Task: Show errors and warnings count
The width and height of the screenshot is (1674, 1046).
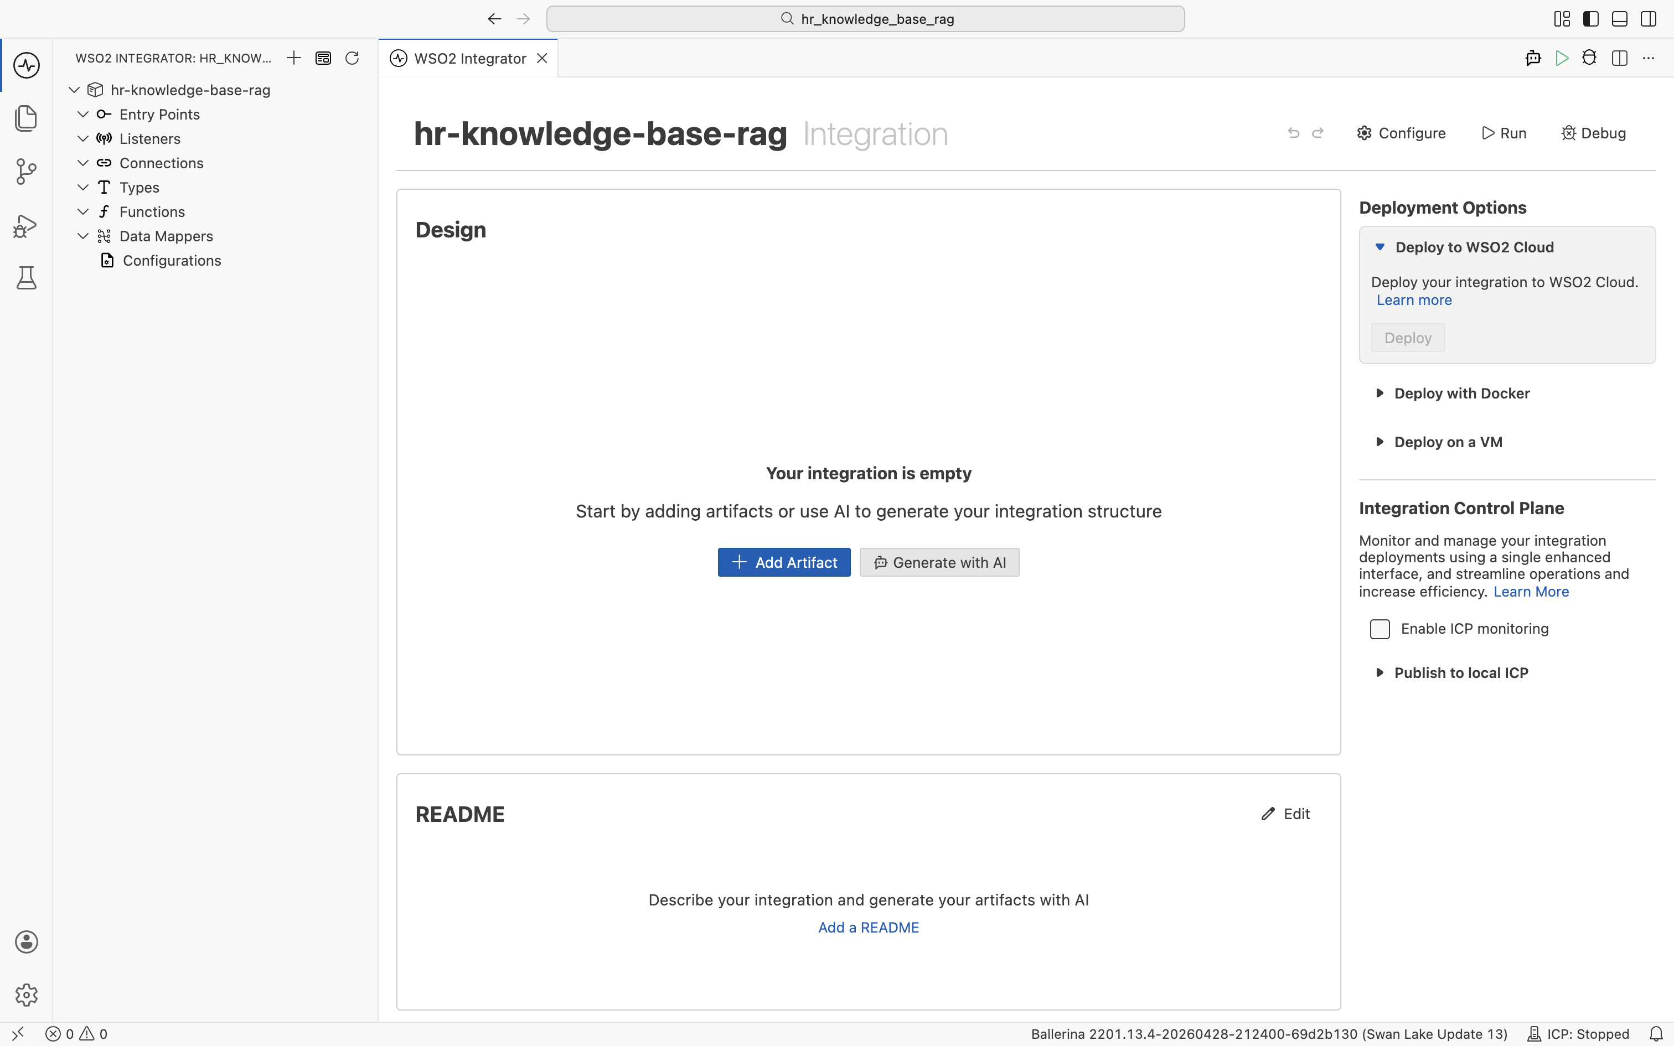Action: click(77, 1034)
